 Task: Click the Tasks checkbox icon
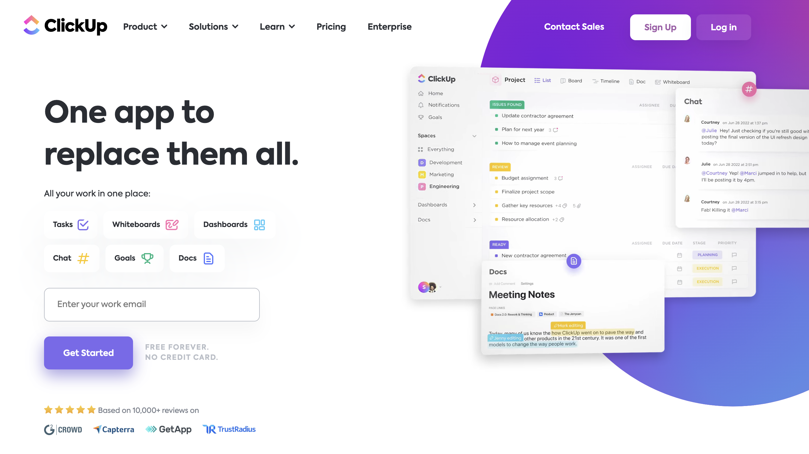tap(84, 224)
